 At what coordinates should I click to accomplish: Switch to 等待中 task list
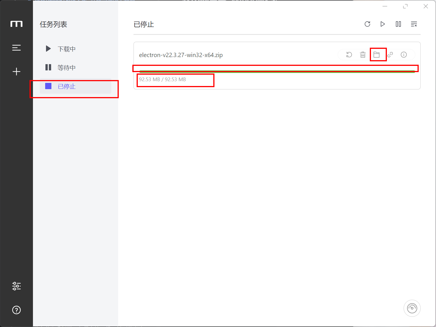coord(76,68)
